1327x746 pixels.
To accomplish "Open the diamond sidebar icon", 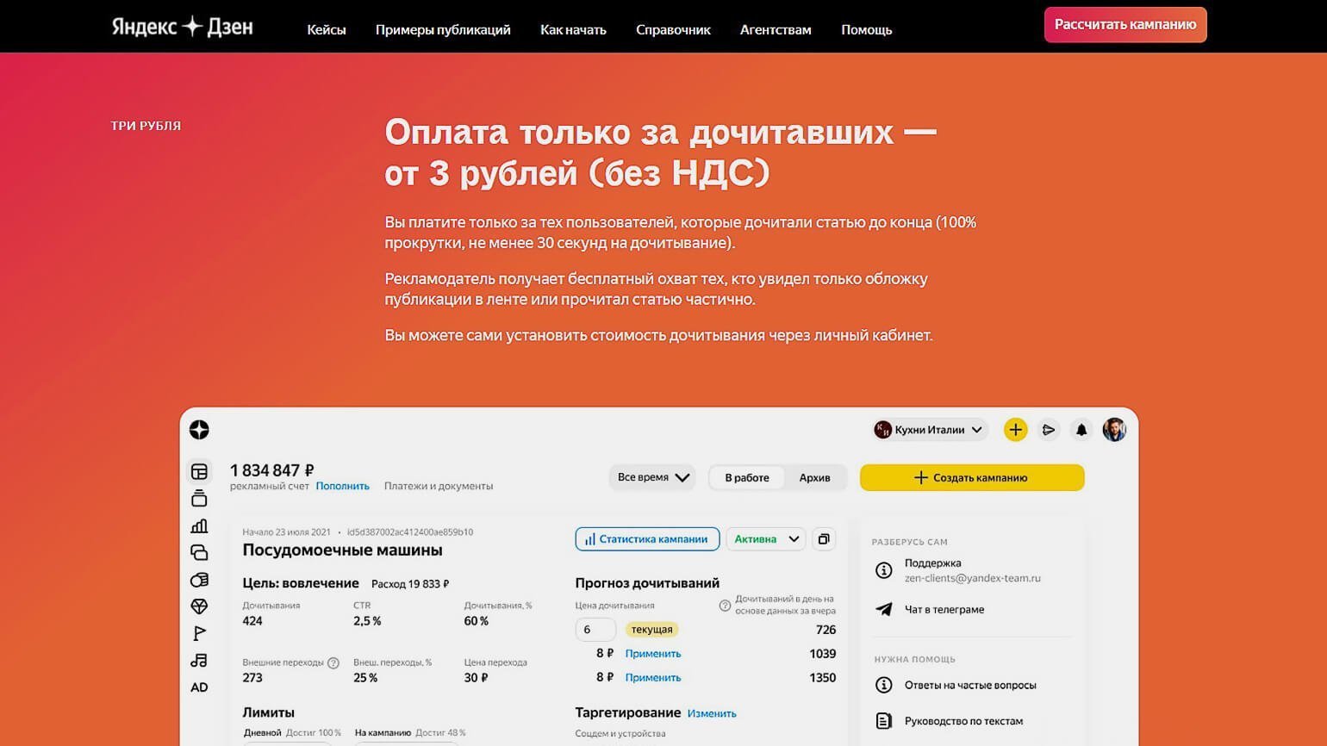I will click(x=199, y=606).
